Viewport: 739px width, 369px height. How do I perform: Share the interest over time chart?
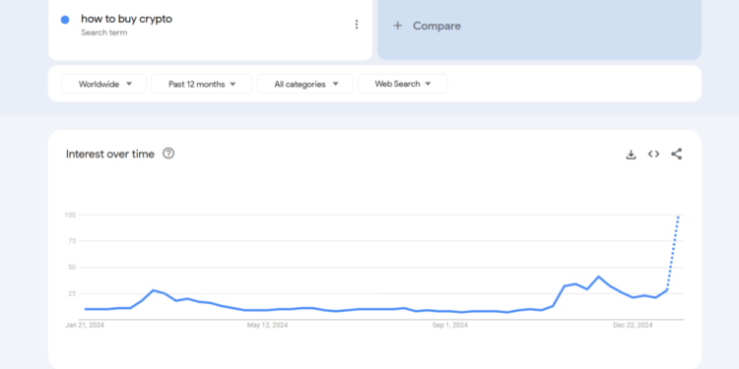coord(676,154)
